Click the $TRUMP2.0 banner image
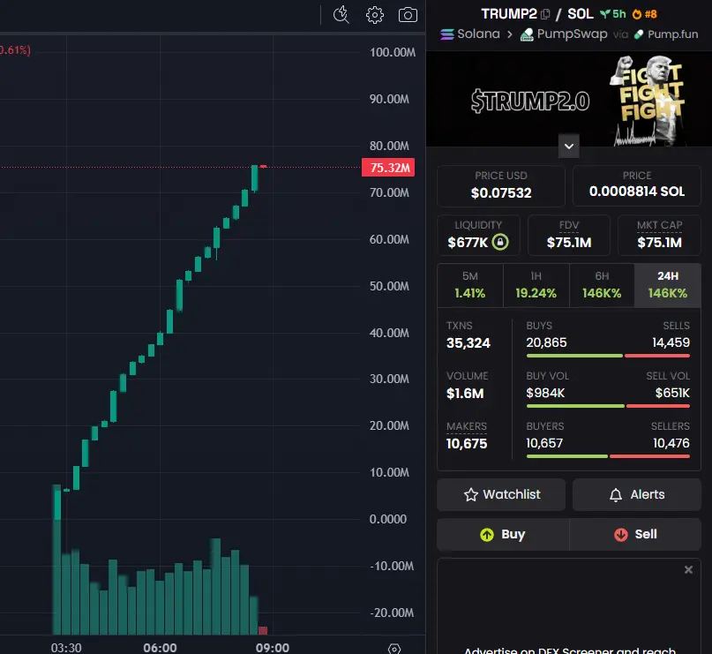 [x=568, y=99]
